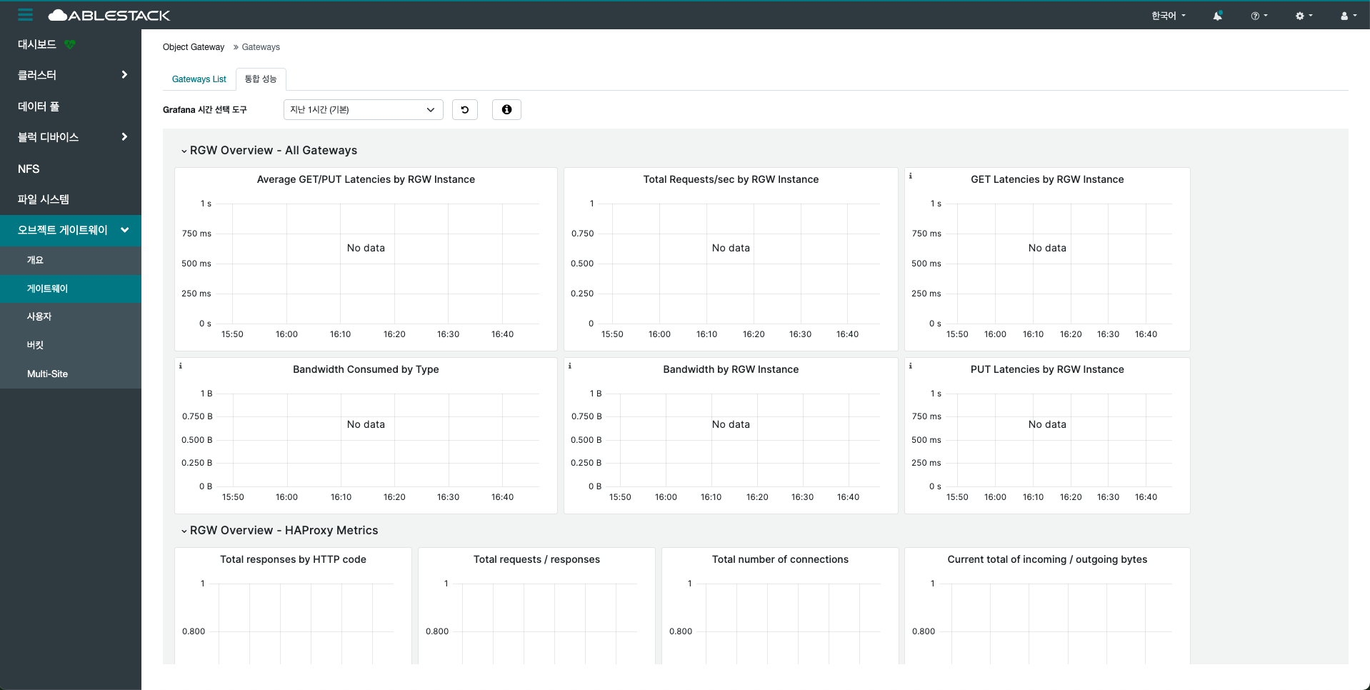The image size is (1370, 690).
Task: Open the user profile menu icon
Action: [x=1348, y=16]
